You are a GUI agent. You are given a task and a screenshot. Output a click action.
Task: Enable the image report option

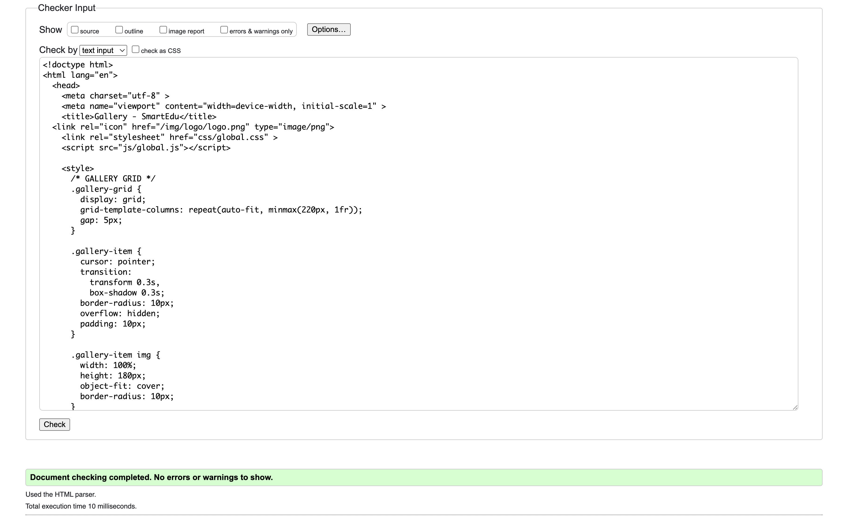[x=163, y=30]
